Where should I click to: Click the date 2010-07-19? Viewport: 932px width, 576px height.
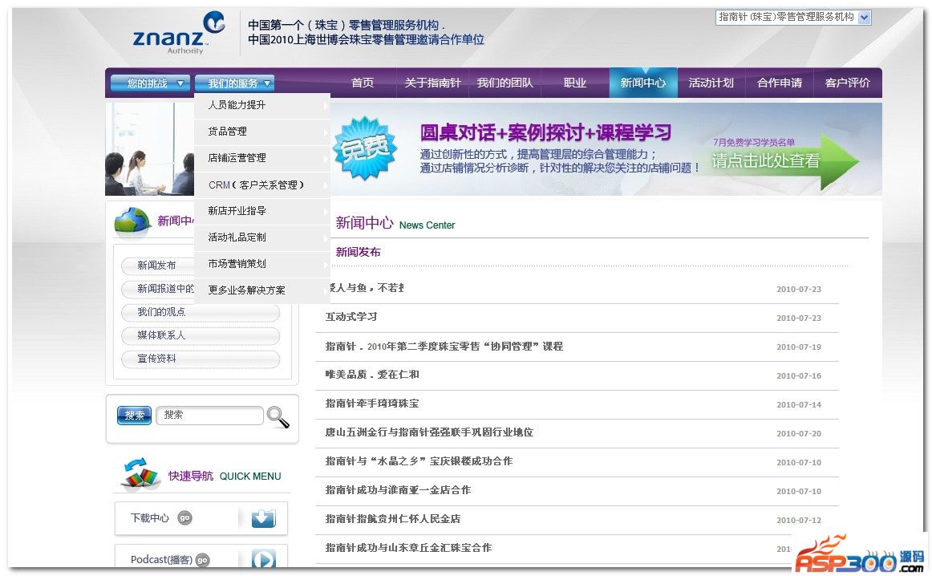799,347
